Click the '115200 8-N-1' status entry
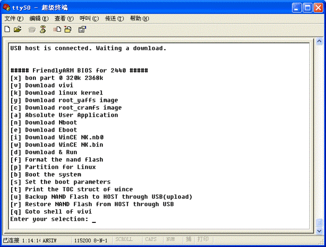 [x=91, y=240]
